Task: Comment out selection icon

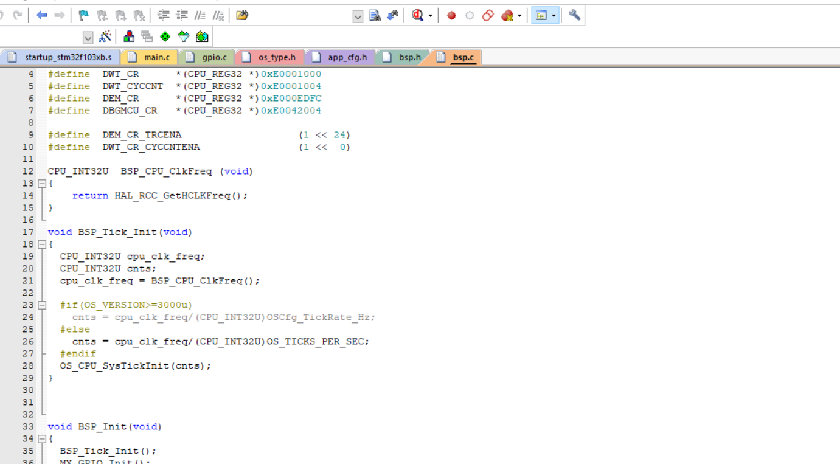Action: coord(200,15)
